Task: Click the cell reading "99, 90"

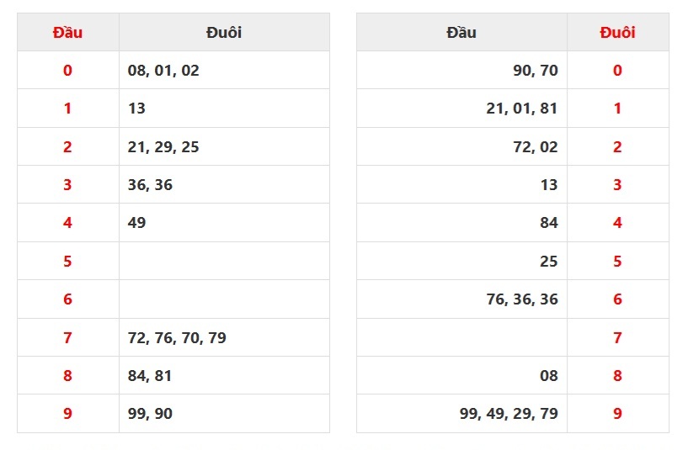Action: pyautogui.click(x=150, y=414)
